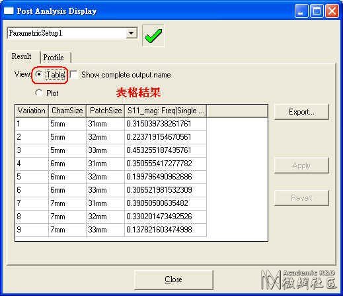Open the ParametricSetup1 dropdown arrow
The image size is (343, 296).
click(132, 33)
